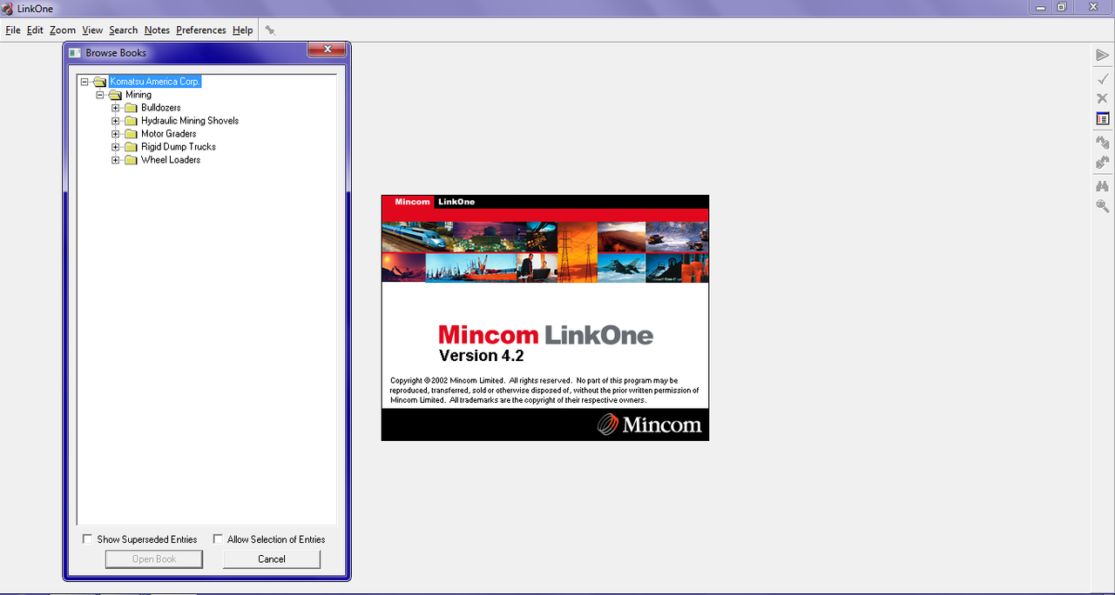1115x595 pixels.
Task: Click the Mining open folder icon
Action: pyautogui.click(x=115, y=95)
